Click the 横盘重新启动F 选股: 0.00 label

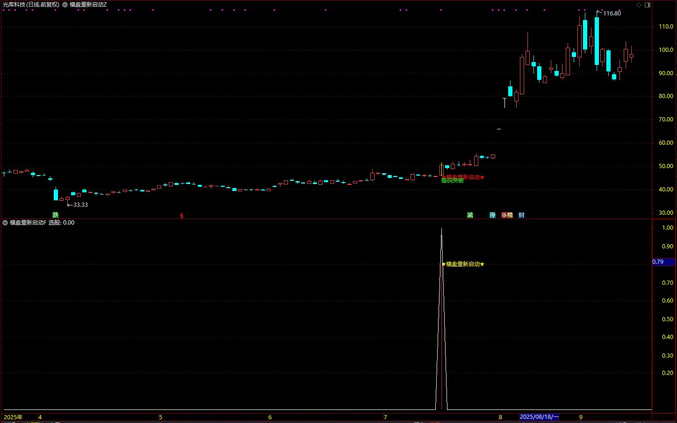coord(42,223)
